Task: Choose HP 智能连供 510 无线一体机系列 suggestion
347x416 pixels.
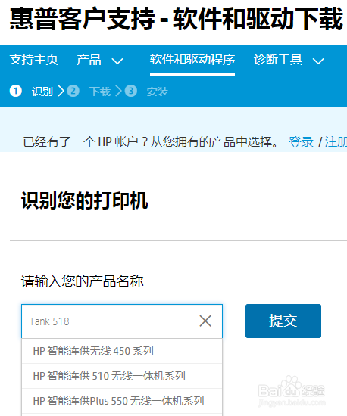Action: point(122,376)
